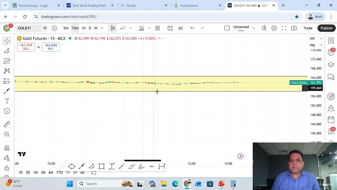The height and width of the screenshot is (190, 337).
Task: Open the patterns drawing tool
Action: [7, 71]
